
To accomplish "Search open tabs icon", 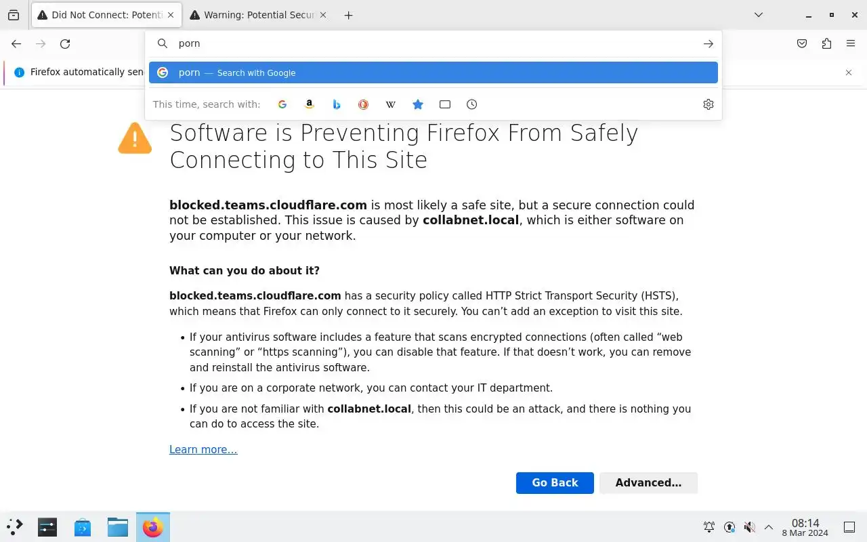I will click(445, 104).
